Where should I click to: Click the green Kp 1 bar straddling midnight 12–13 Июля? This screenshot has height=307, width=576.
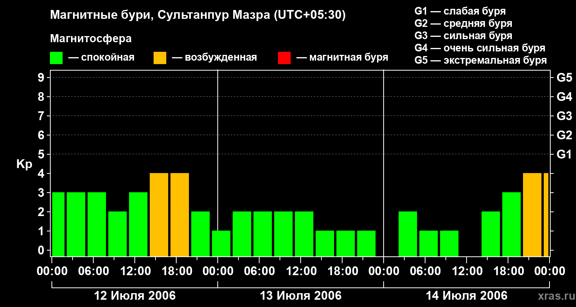coord(221,243)
